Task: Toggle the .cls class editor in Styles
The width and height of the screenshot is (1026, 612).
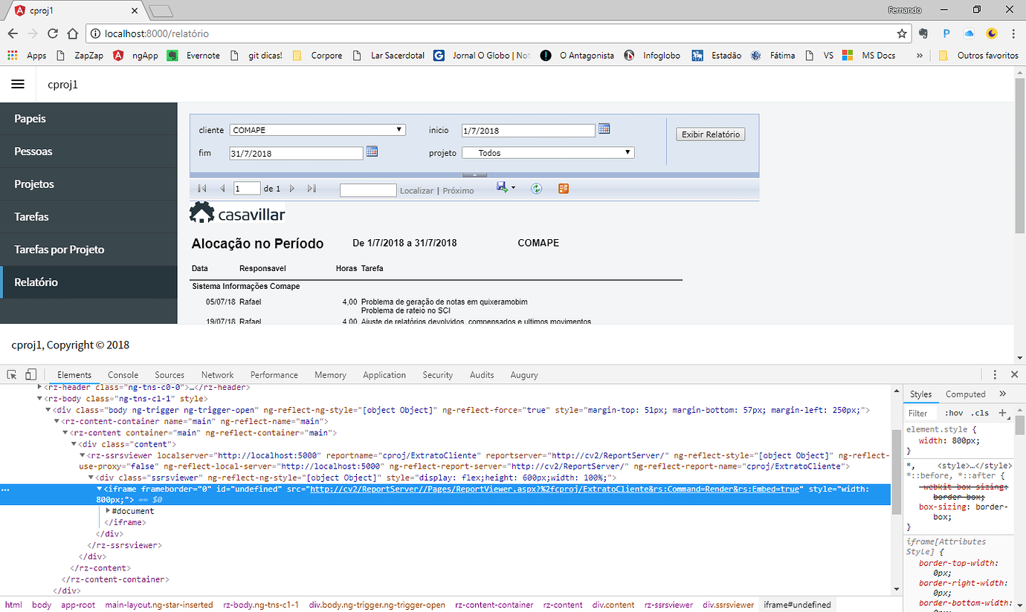Action: (981, 412)
